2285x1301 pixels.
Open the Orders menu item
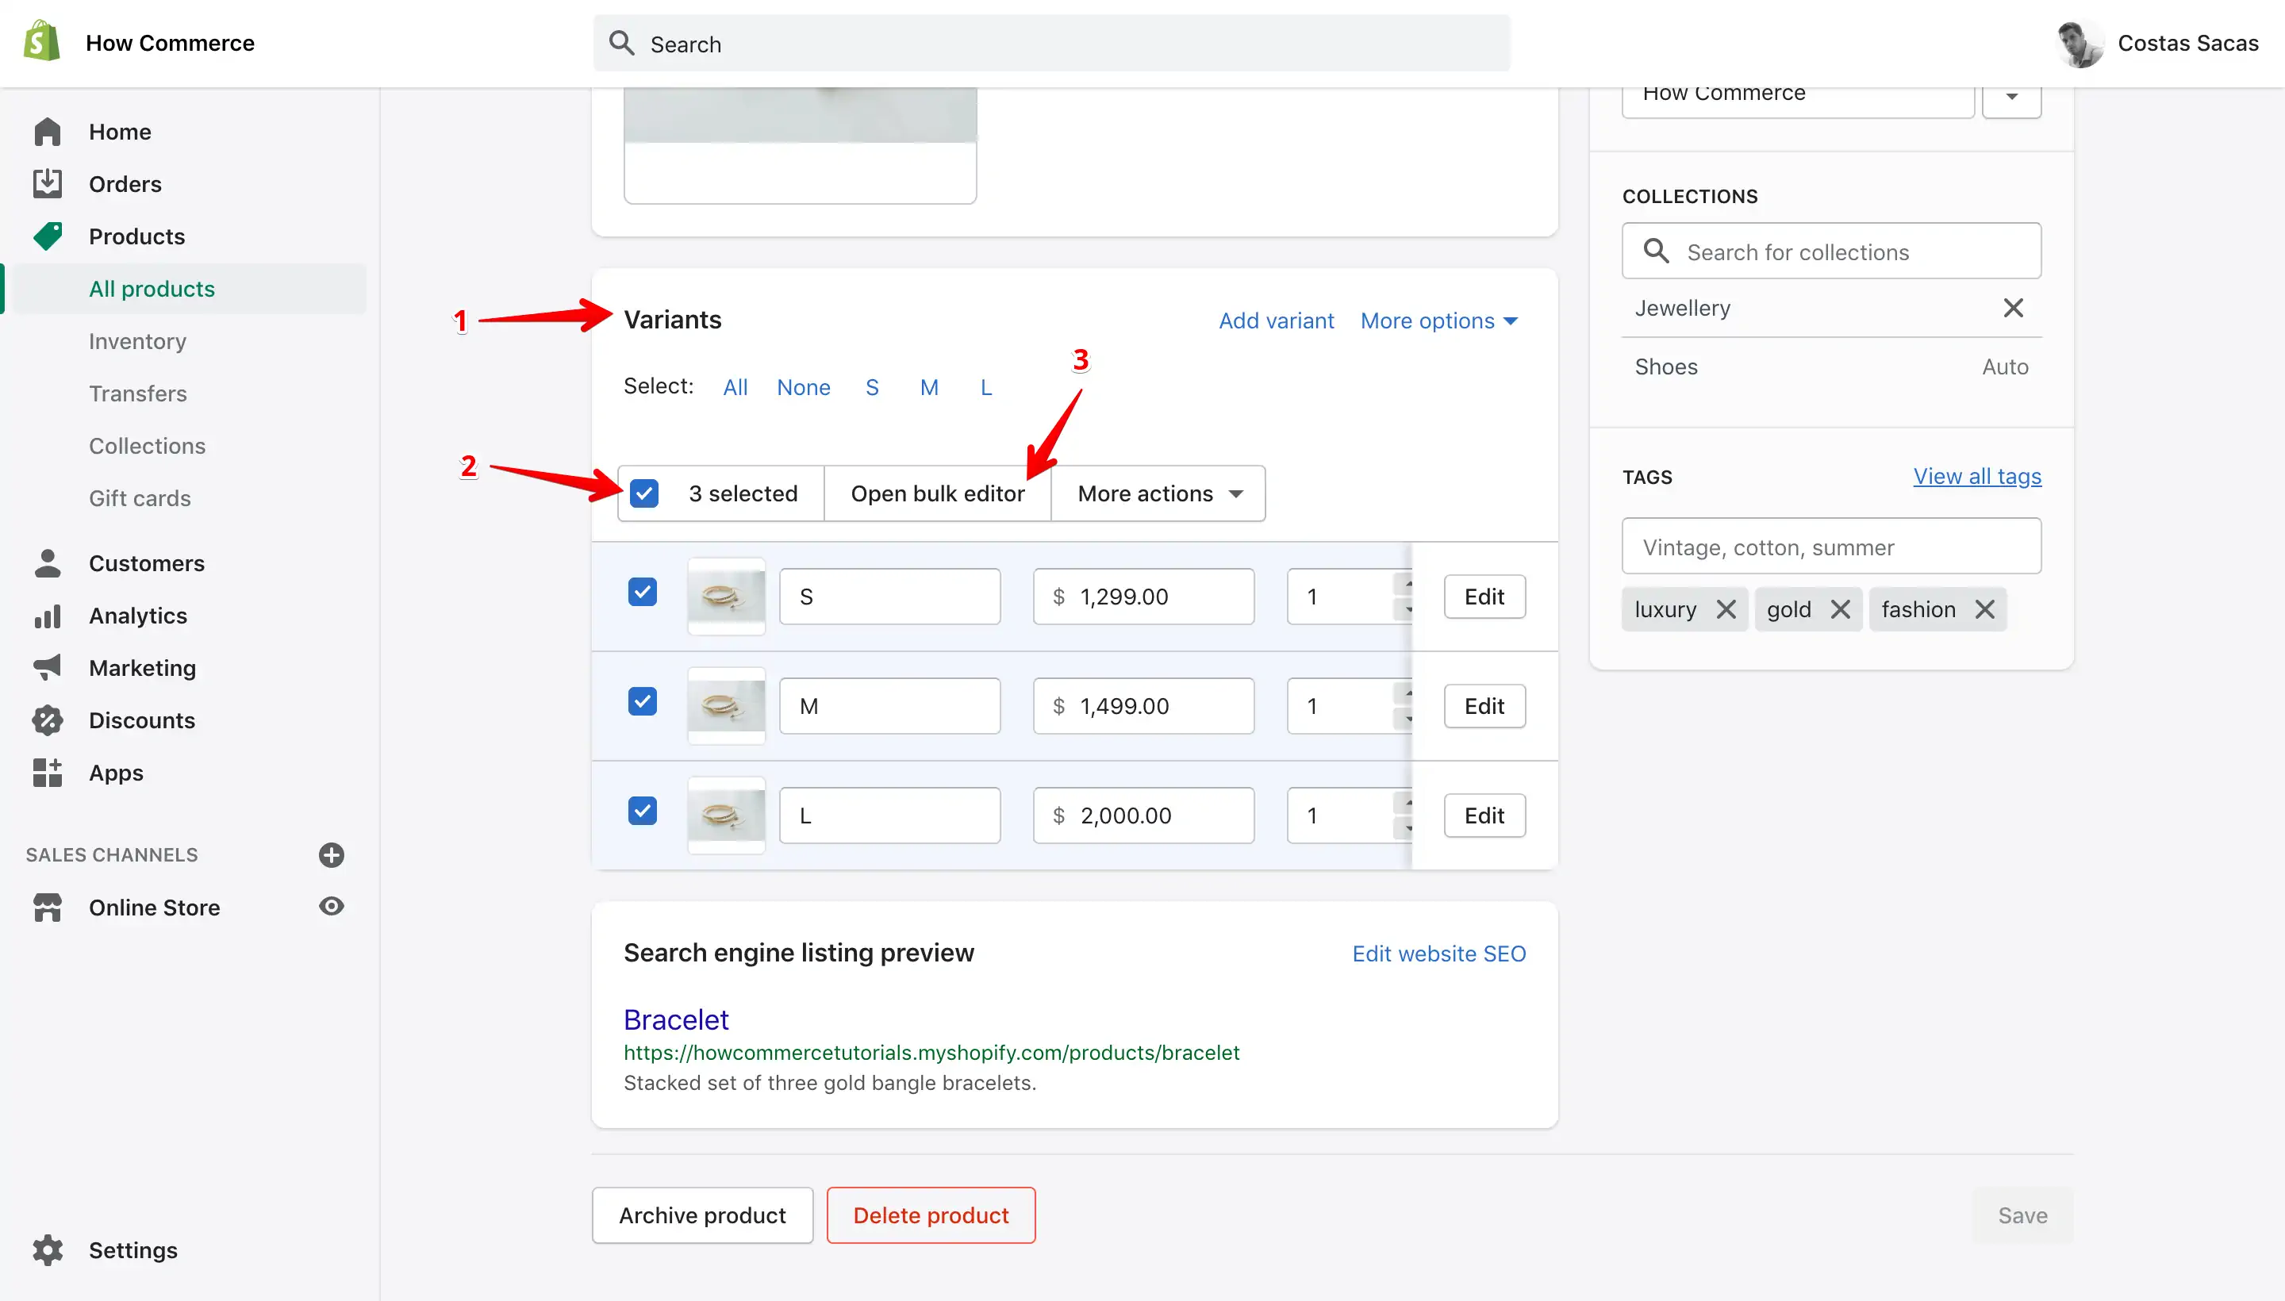click(125, 183)
